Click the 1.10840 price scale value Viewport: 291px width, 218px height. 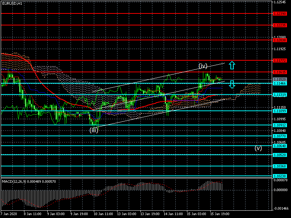pos(280,131)
